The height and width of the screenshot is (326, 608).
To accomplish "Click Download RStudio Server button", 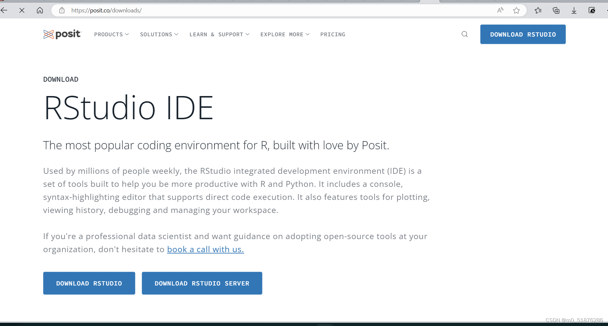I will pyautogui.click(x=202, y=283).
